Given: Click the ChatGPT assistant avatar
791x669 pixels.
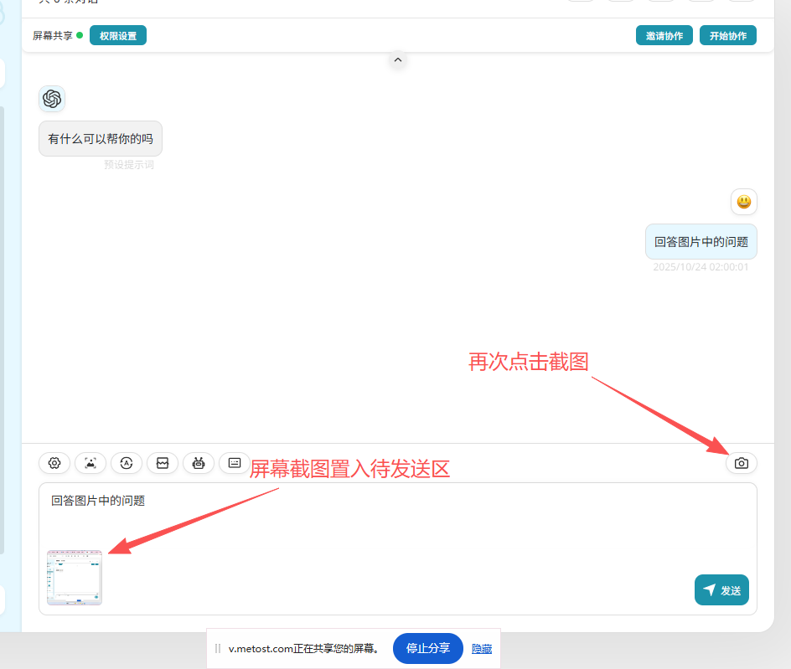Looking at the screenshot, I should click(52, 99).
